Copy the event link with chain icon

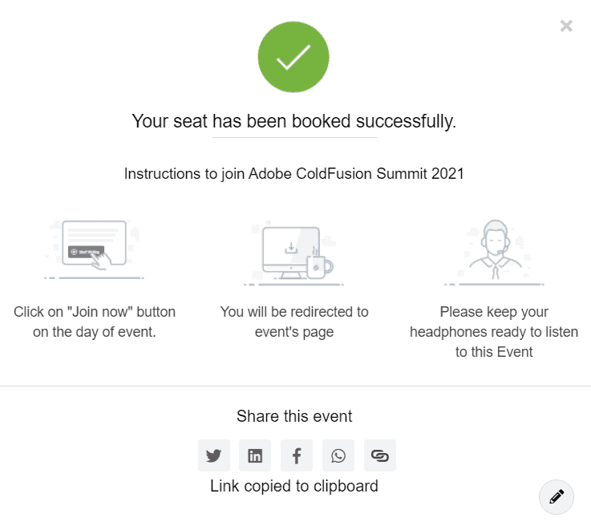(380, 455)
